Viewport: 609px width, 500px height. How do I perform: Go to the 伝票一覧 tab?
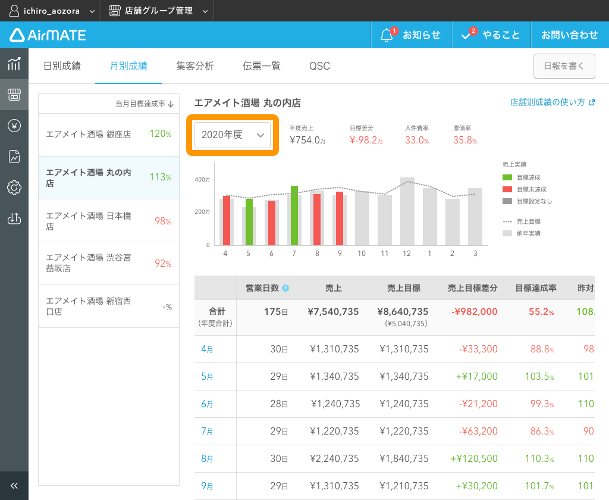(262, 65)
